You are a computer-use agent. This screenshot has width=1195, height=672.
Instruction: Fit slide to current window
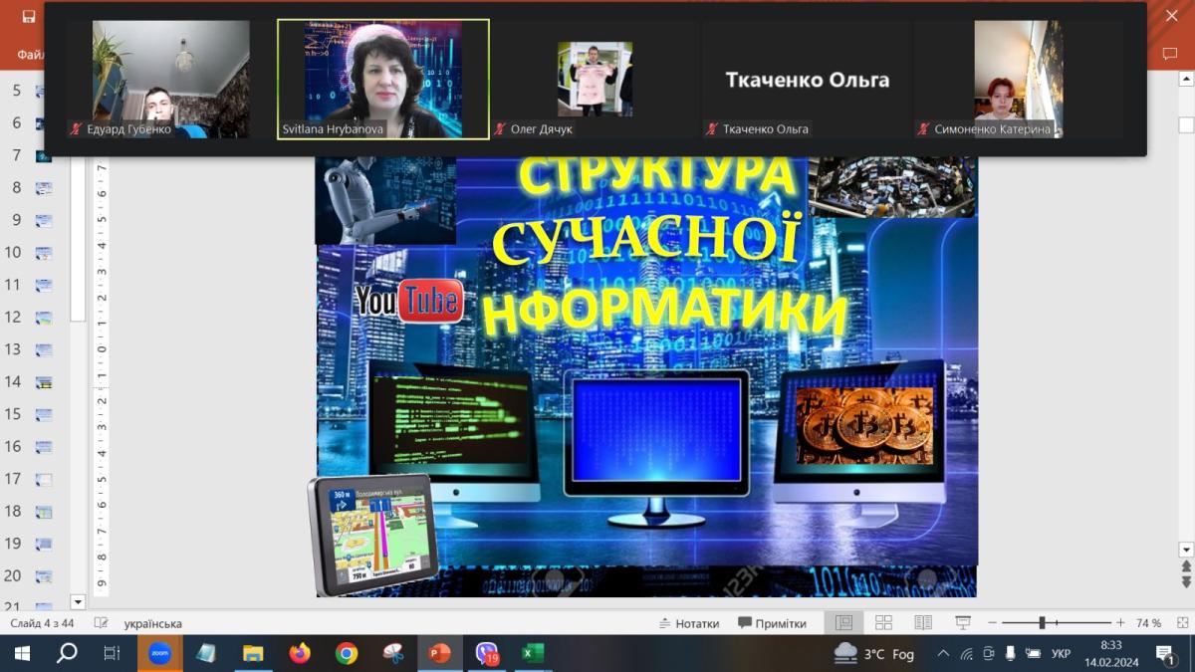(1180, 623)
